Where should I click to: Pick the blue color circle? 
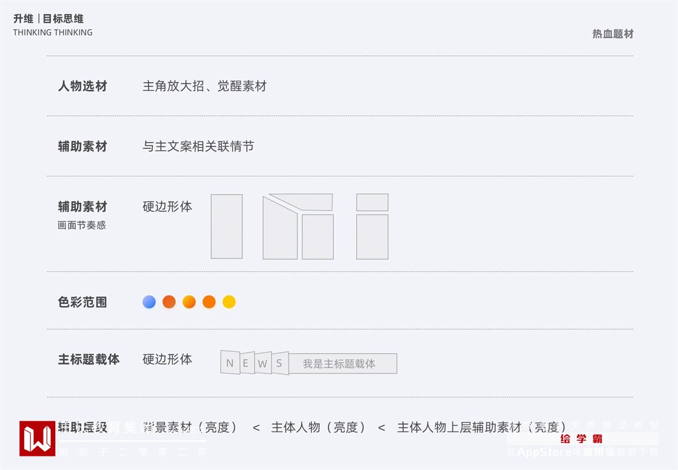click(x=149, y=302)
